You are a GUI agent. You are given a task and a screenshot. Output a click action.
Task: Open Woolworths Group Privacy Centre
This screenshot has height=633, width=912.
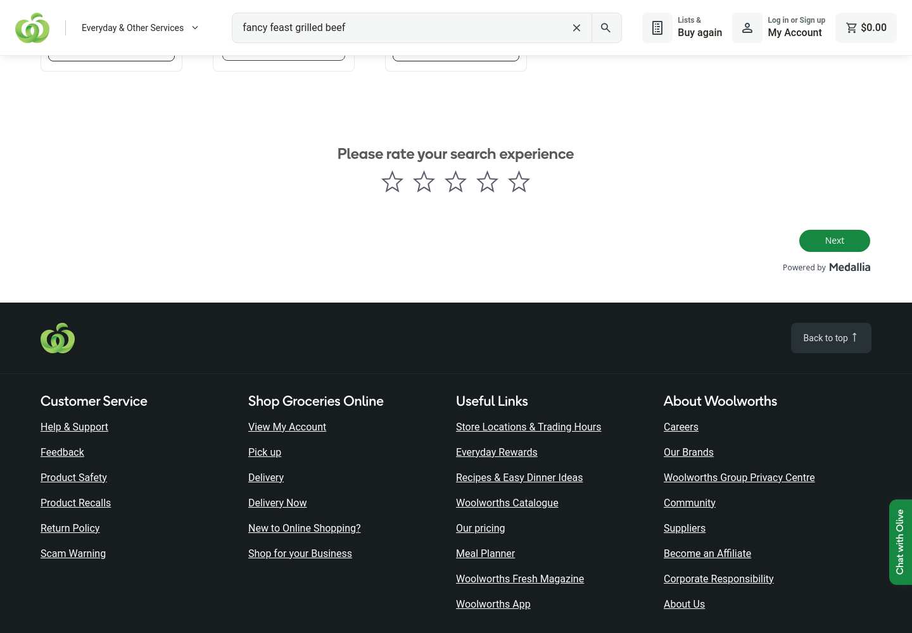[739, 477]
